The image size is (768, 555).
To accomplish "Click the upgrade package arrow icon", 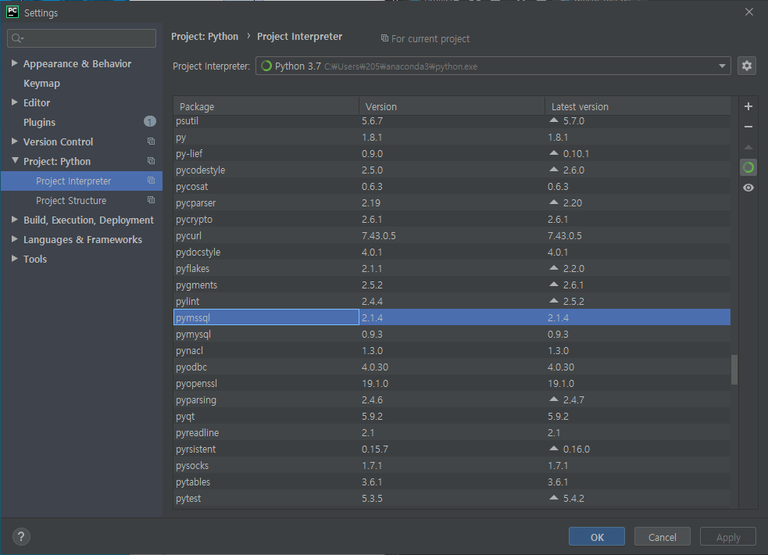I will tap(748, 147).
